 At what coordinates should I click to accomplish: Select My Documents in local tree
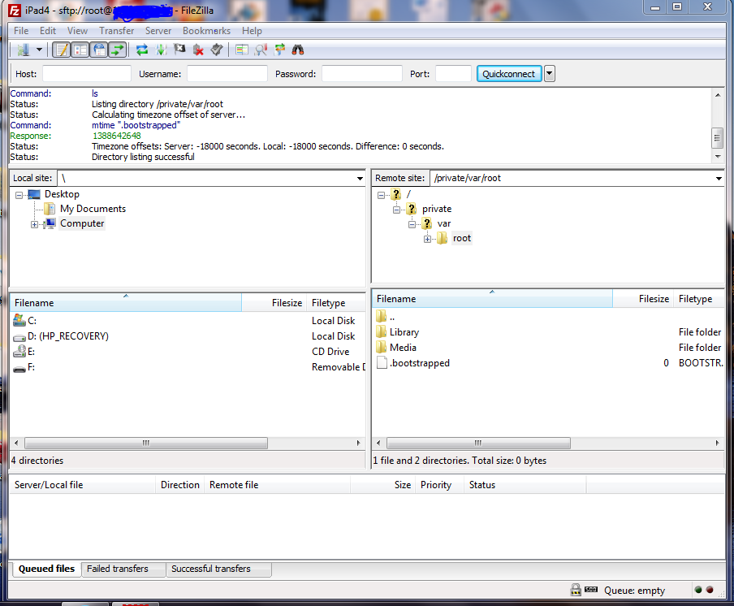(x=93, y=209)
